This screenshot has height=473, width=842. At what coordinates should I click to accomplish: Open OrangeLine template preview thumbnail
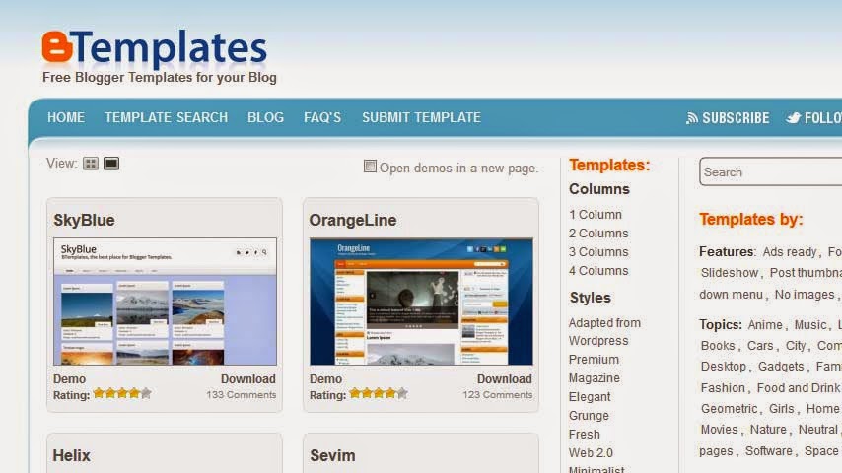tap(422, 302)
